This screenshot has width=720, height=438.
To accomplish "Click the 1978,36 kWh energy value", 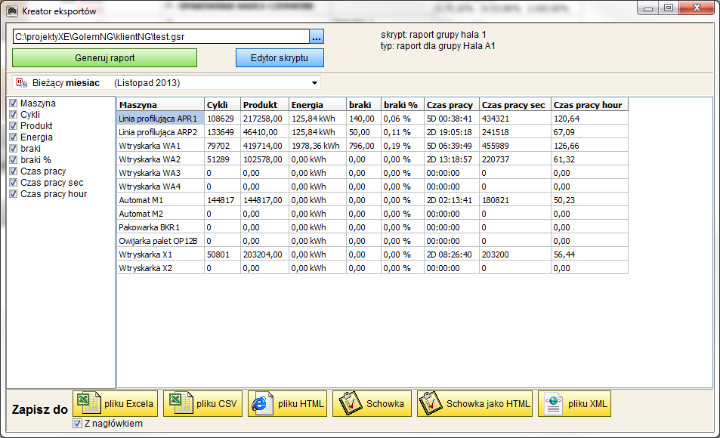I will tap(317, 146).
